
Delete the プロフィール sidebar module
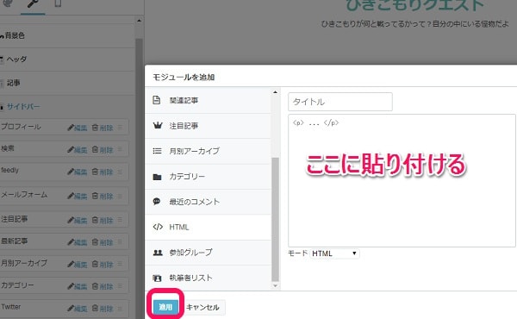coord(103,128)
